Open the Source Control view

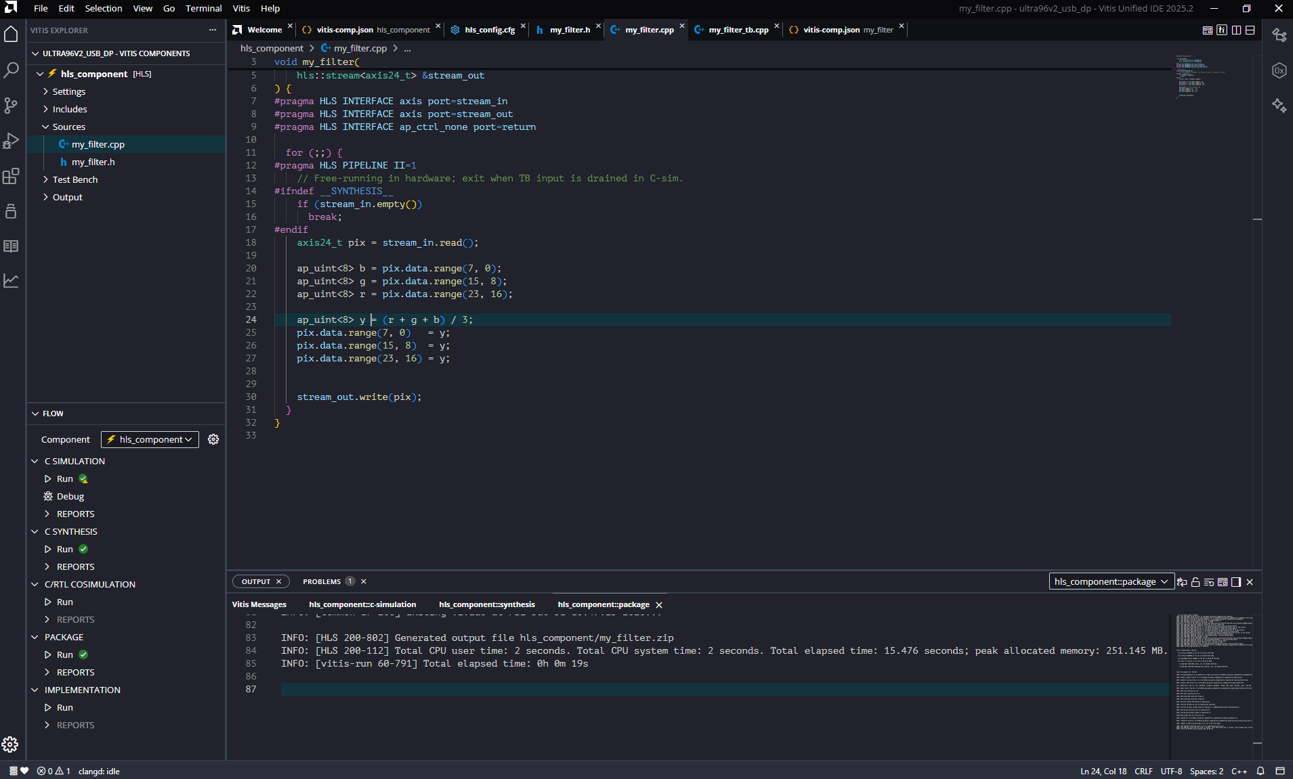11,105
